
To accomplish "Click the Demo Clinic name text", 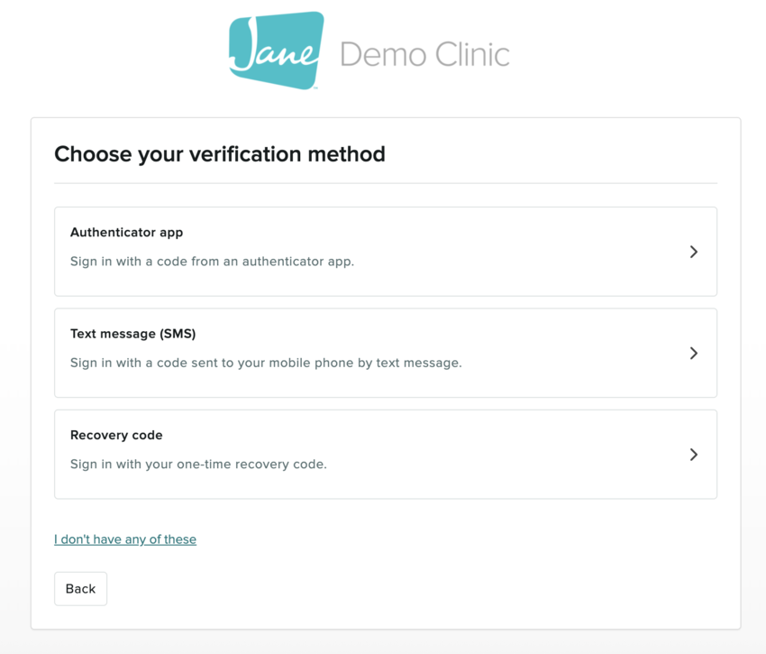I will click(x=424, y=54).
